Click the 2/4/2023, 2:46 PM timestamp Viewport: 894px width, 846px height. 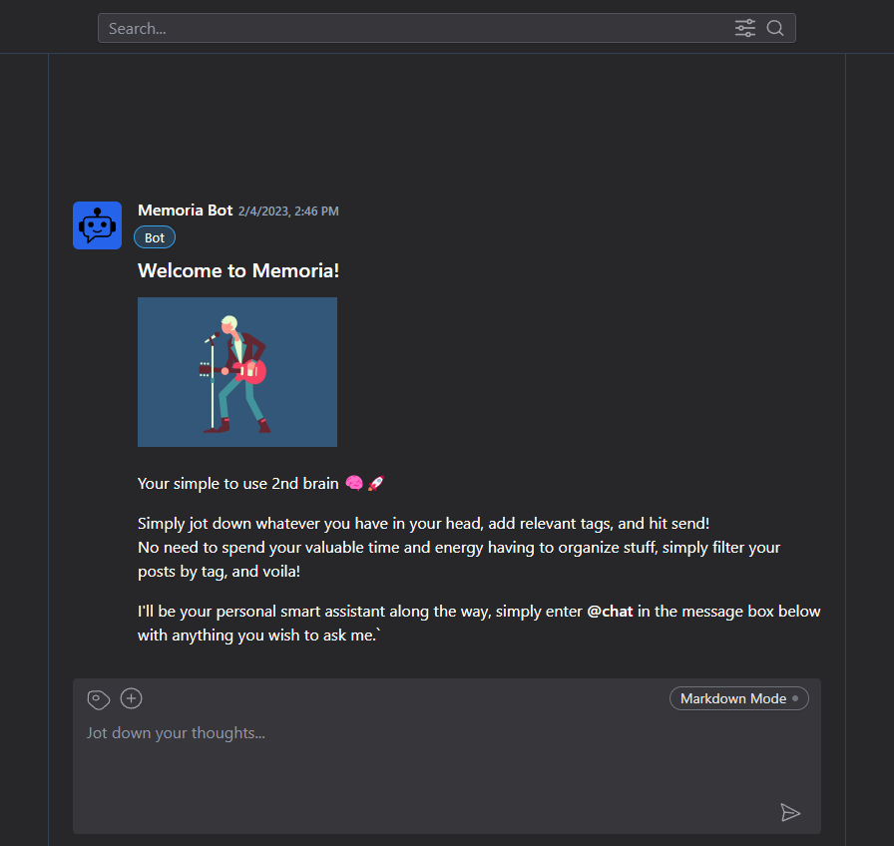pos(288,211)
